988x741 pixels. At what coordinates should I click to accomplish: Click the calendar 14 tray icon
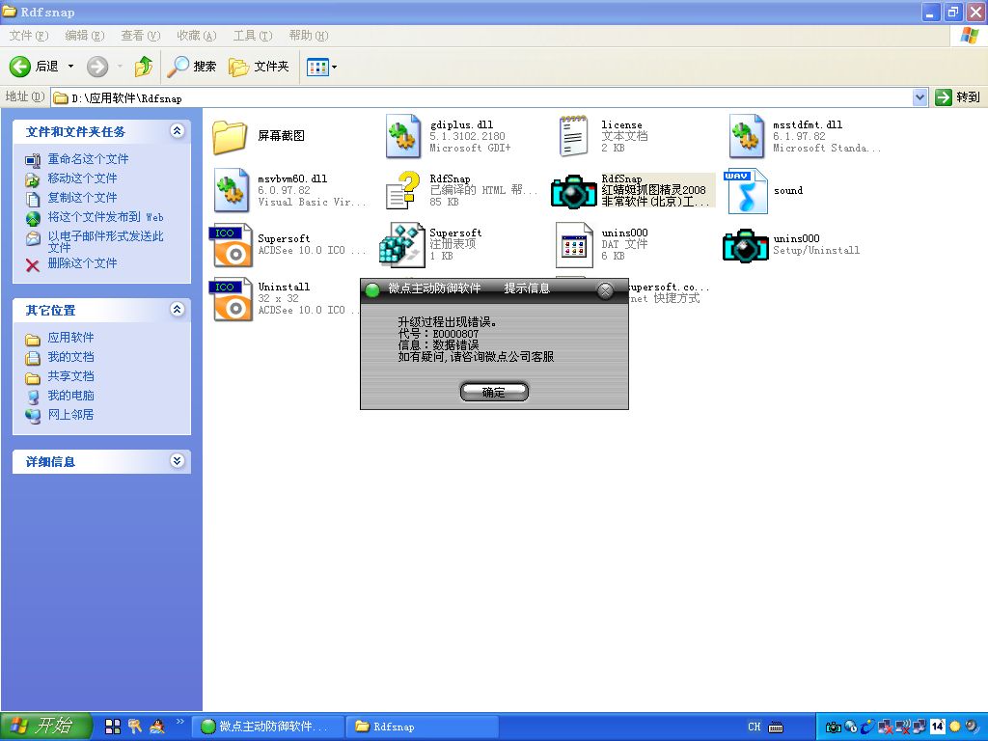pyautogui.click(x=938, y=726)
